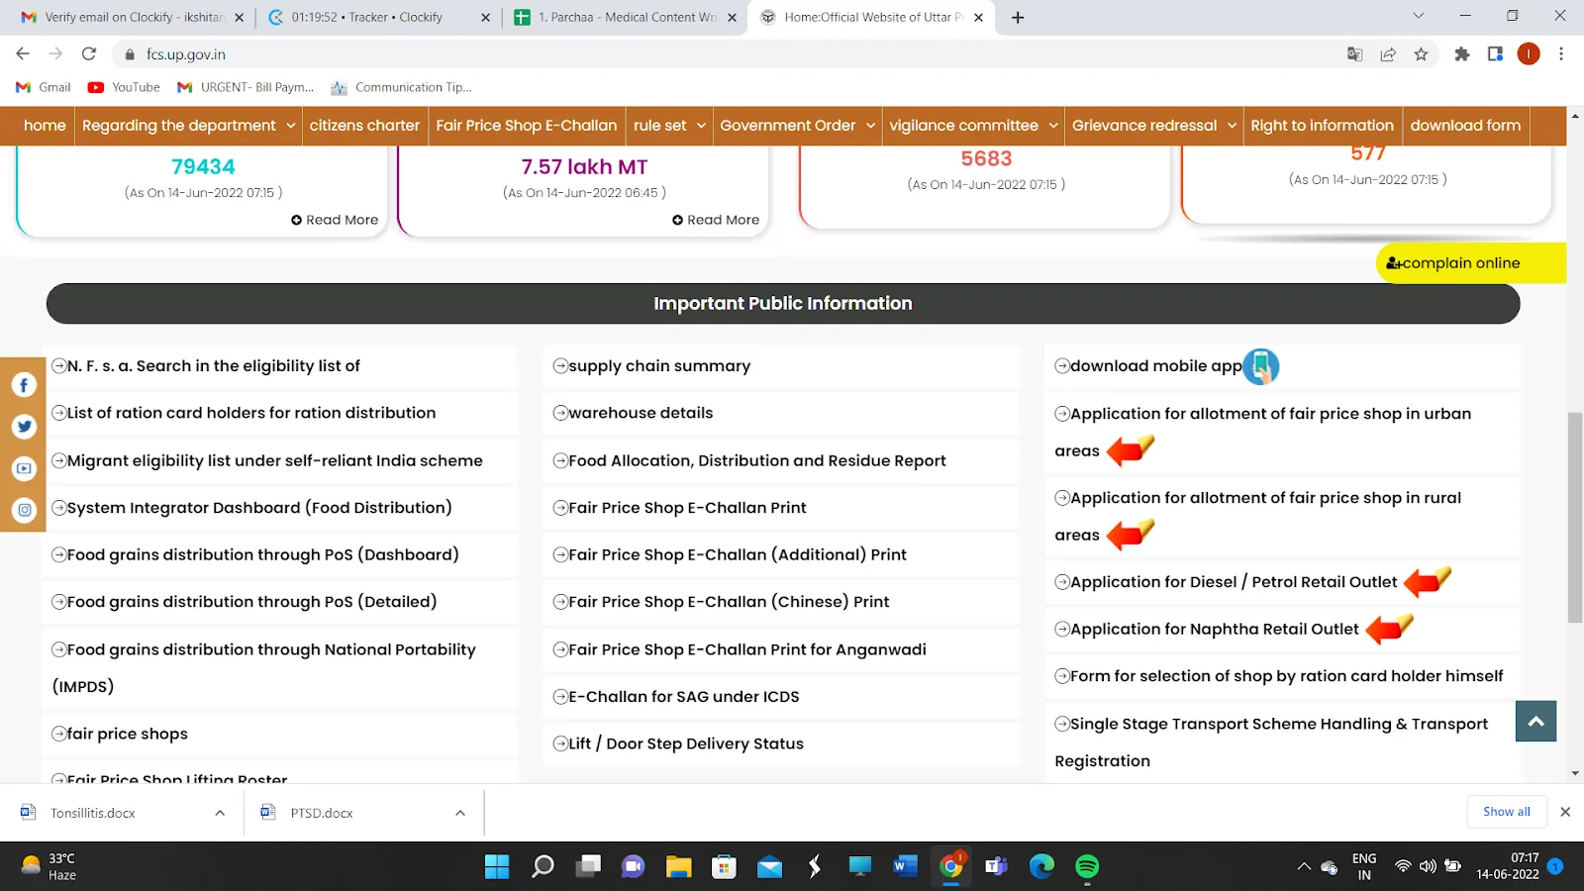Expand 'Government Order' dropdown

coord(797,126)
